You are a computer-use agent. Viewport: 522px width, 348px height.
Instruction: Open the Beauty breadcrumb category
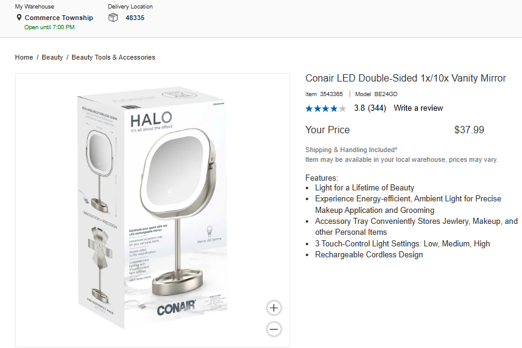52,57
